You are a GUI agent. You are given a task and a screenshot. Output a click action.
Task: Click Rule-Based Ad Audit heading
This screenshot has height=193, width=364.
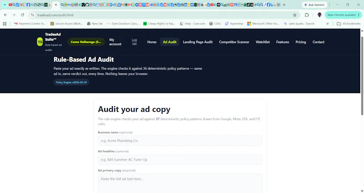point(84,59)
